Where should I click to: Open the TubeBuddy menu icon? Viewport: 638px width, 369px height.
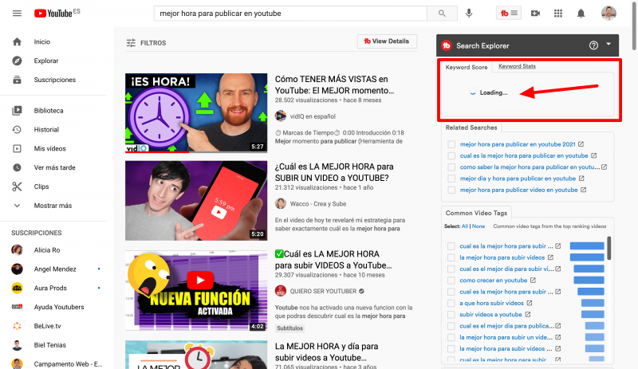pyautogui.click(x=508, y=14)
